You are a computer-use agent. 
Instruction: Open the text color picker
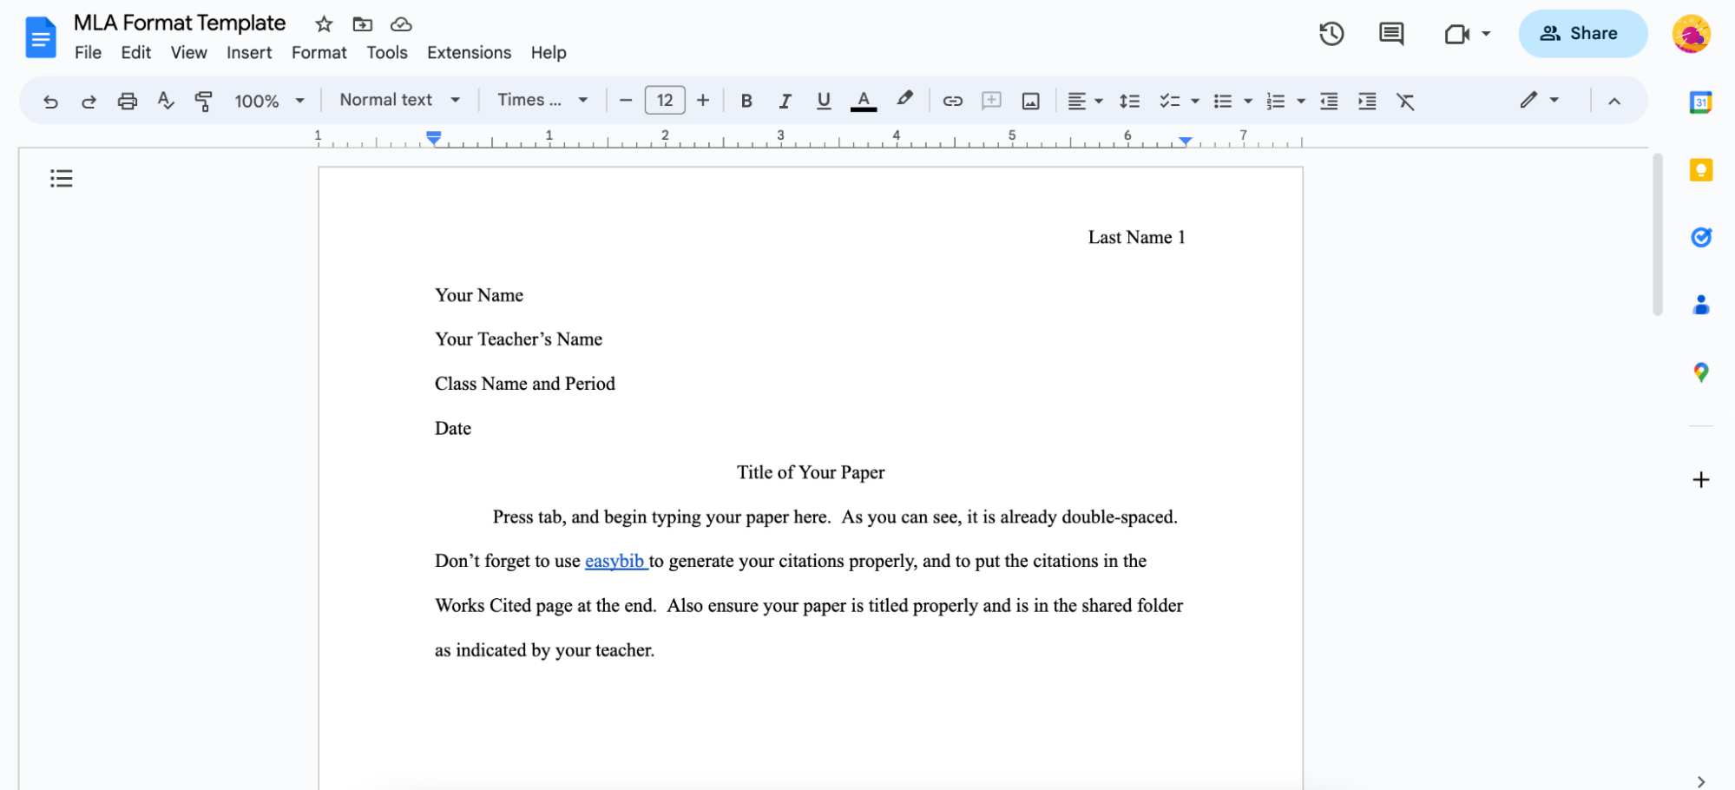point(862,101)
